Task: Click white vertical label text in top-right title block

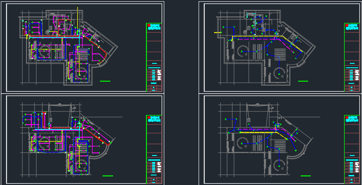Action: 357,75
